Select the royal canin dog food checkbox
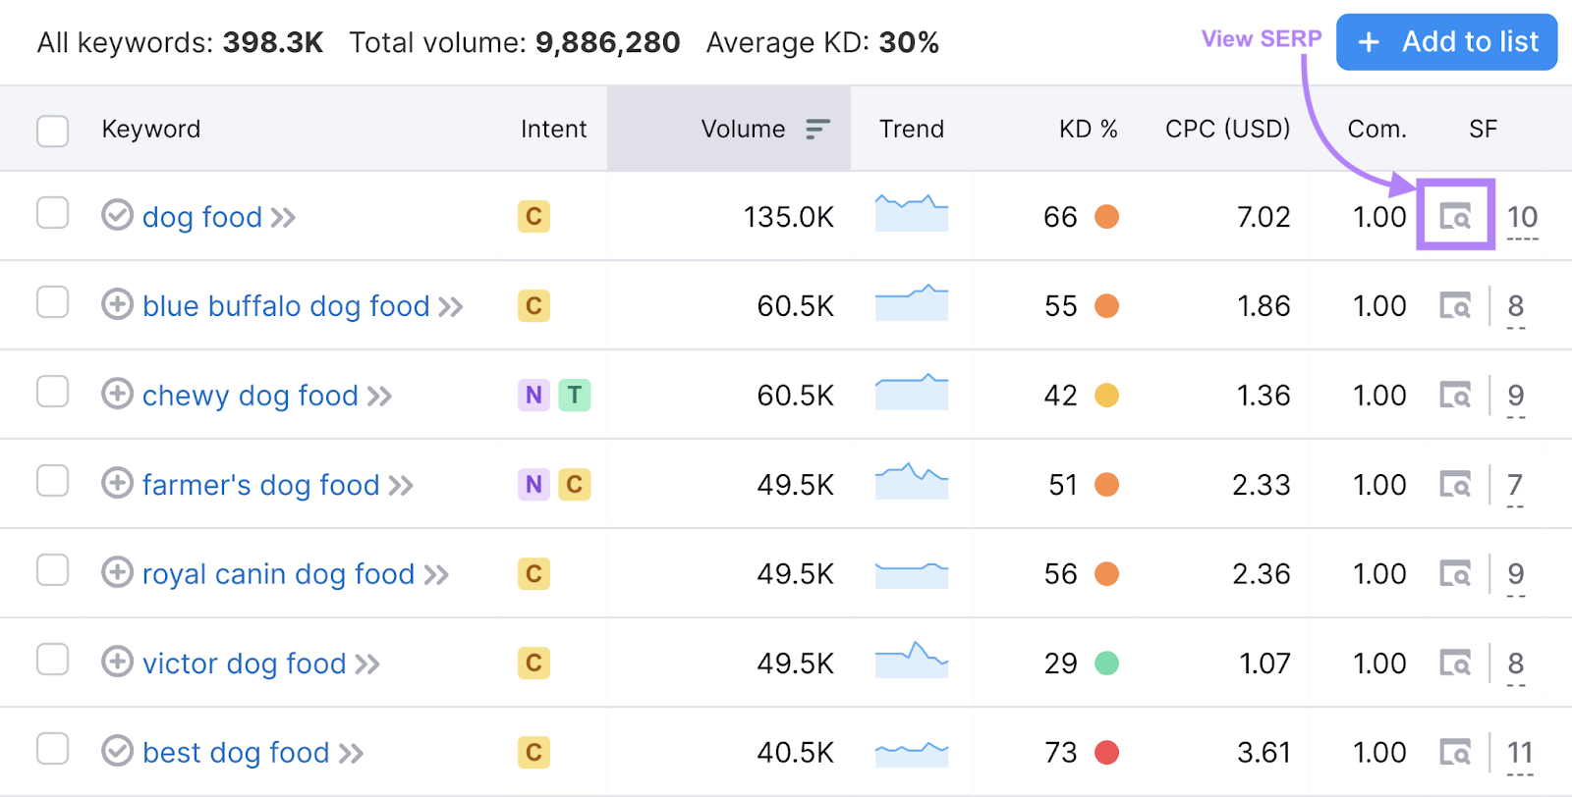This screenshot has height=797, width=1572. tap(52, 570)
